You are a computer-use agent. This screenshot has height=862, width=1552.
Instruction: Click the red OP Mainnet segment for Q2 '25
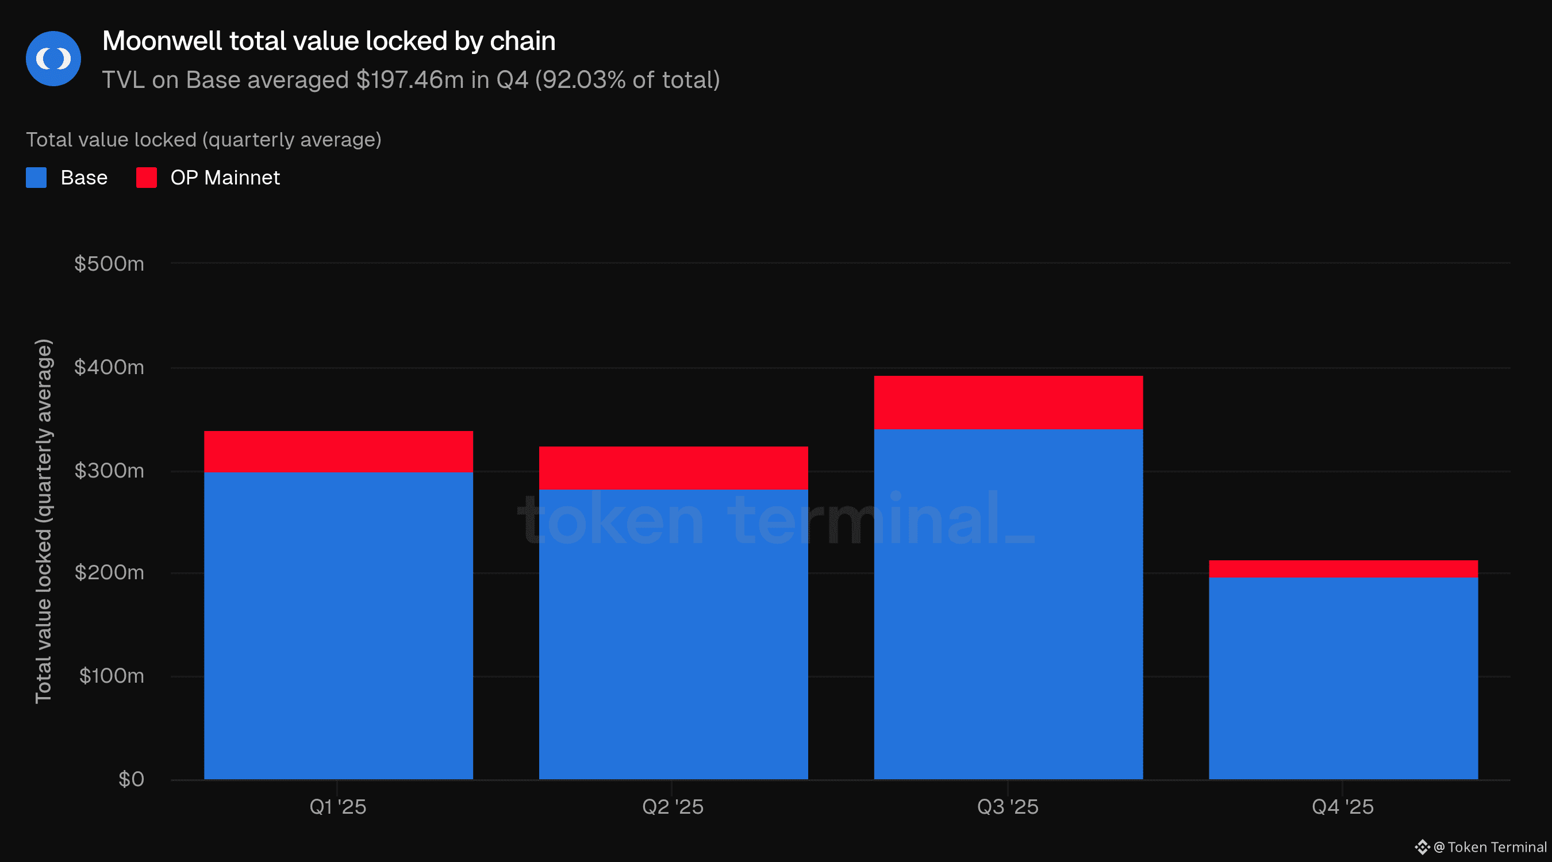pyautogui.click(x=673, y=468)
